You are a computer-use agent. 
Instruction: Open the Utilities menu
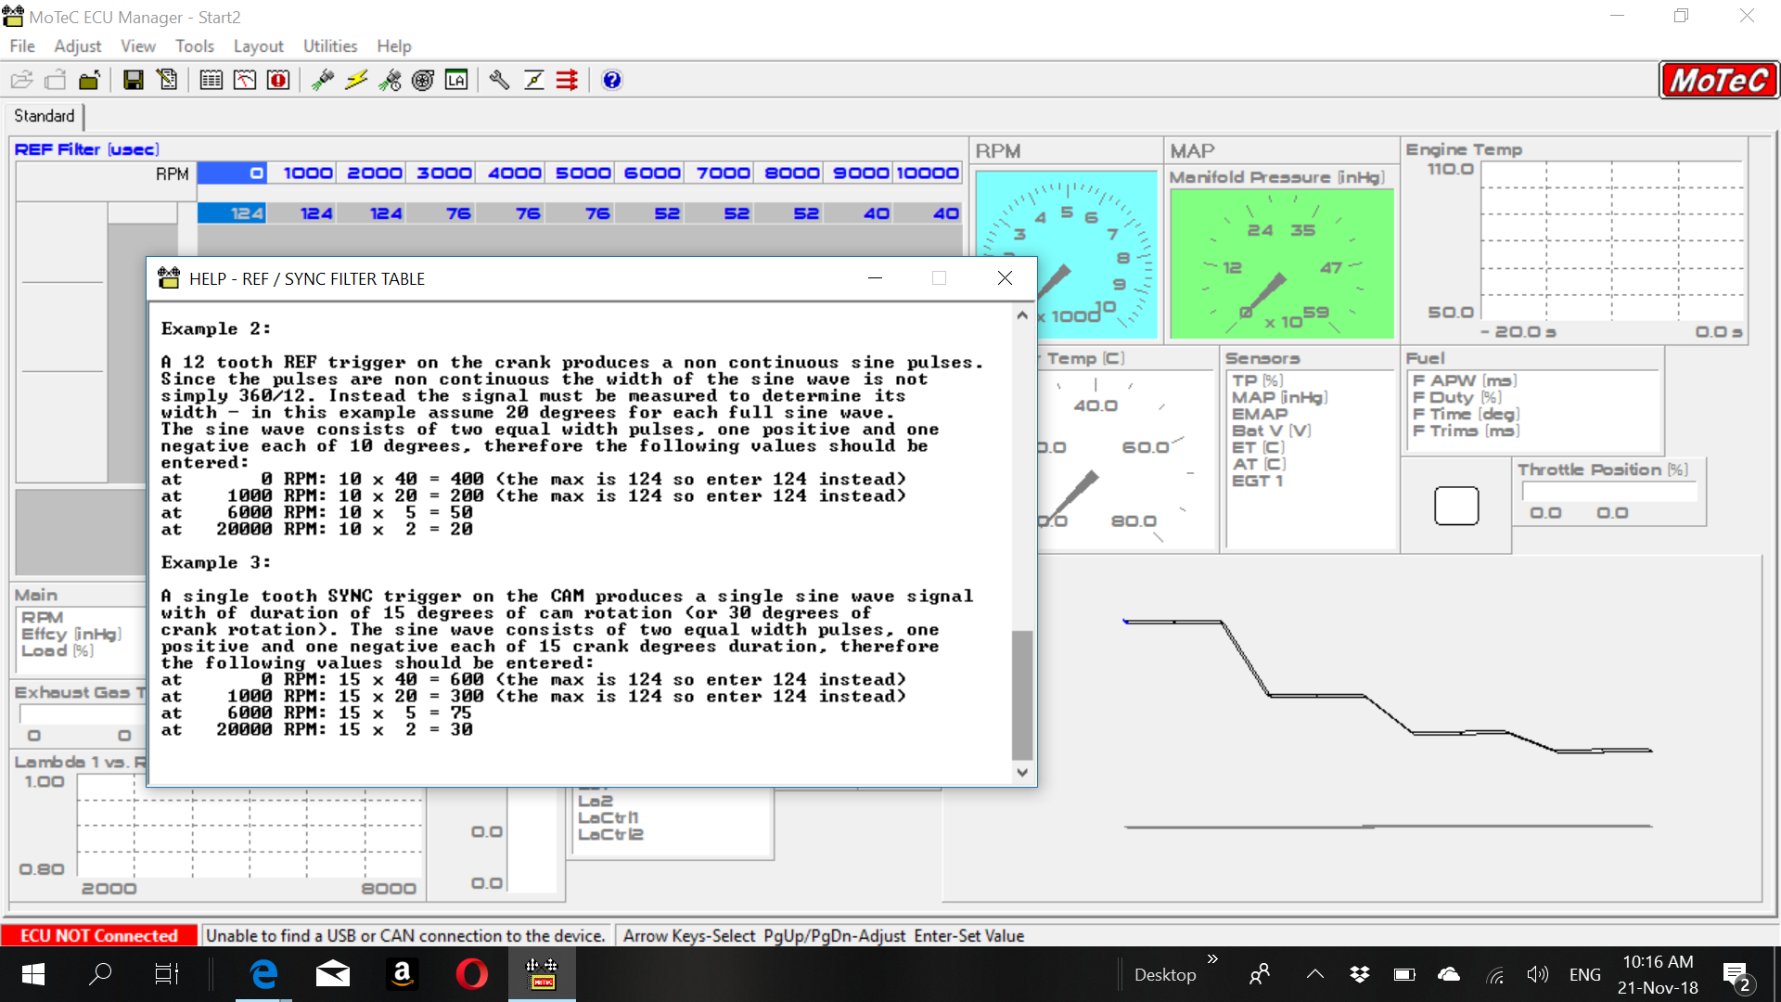(330, 45)
